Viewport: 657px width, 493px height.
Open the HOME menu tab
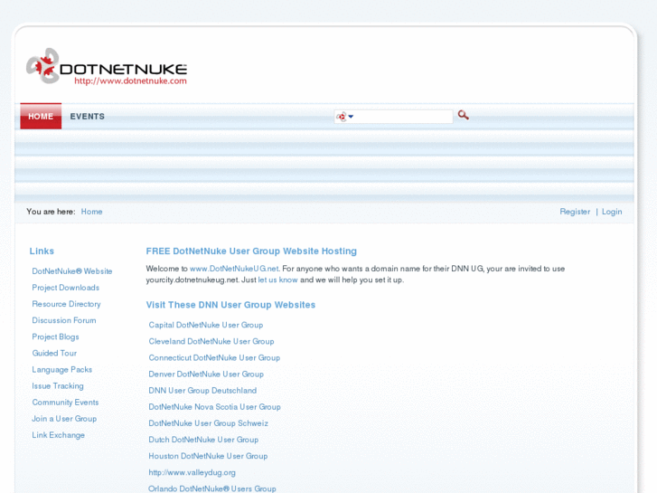coord(41,116)
